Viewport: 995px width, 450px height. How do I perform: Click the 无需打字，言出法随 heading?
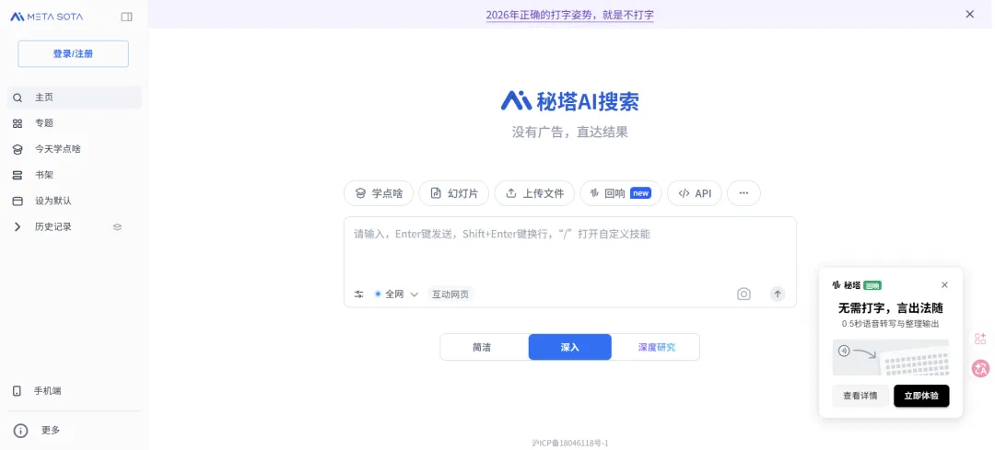pyautogui.click(x=890, y=308)
